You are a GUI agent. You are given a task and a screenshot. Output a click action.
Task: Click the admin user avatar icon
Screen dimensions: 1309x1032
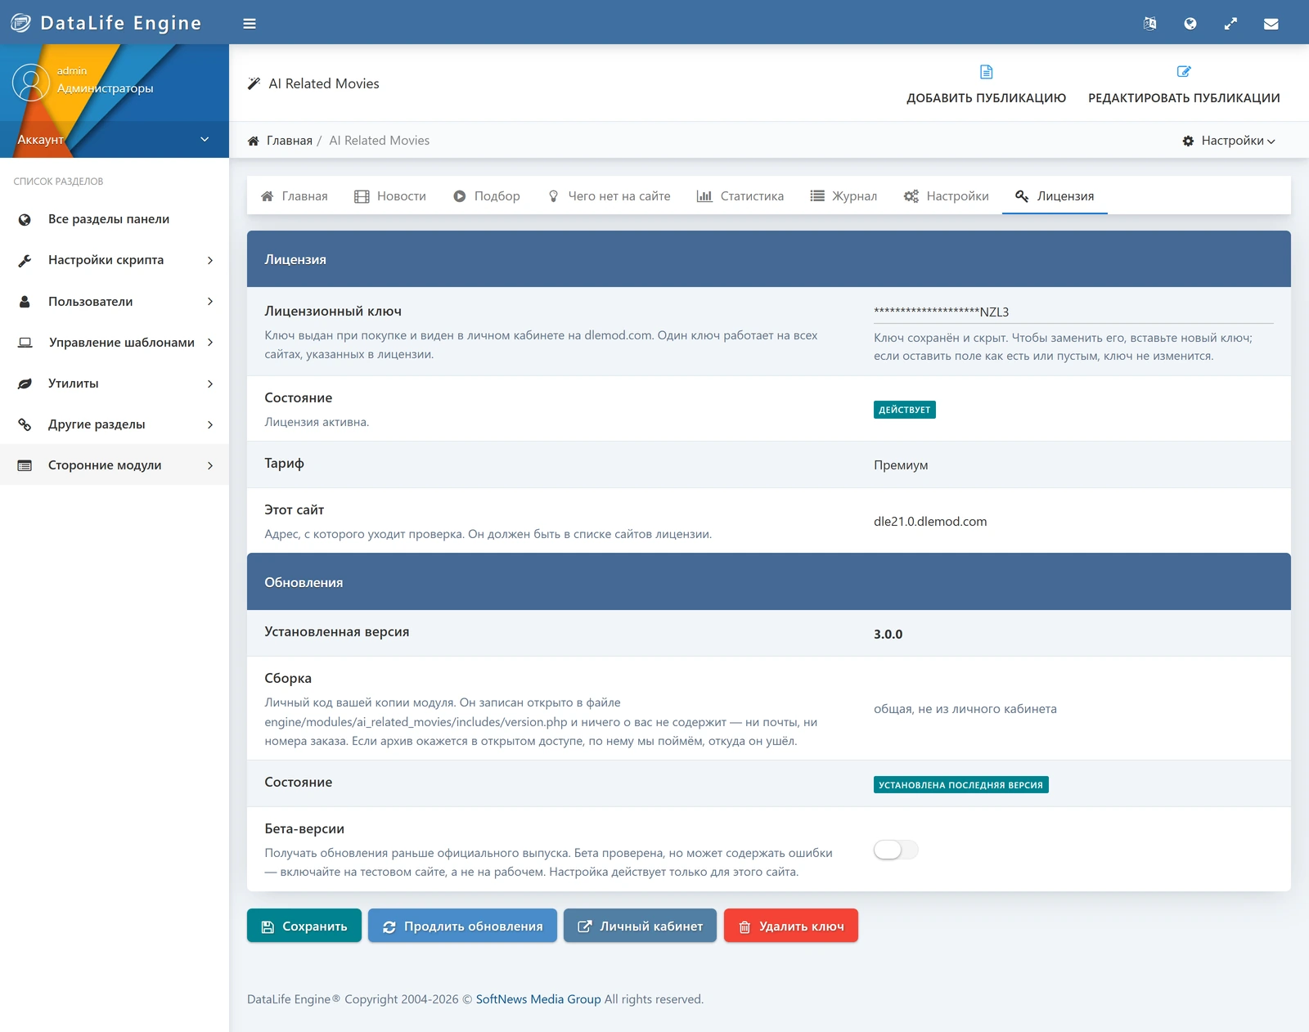(31, 83)
